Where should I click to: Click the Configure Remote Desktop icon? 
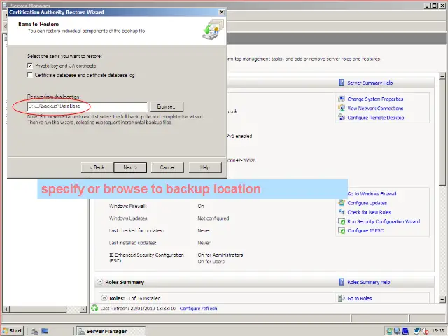click(x=342, y=118)
